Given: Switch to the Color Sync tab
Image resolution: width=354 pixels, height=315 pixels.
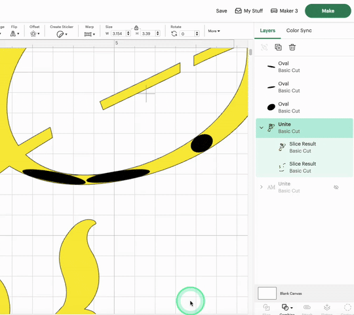Looking at the screenshot, I should [x=299, y=30].
